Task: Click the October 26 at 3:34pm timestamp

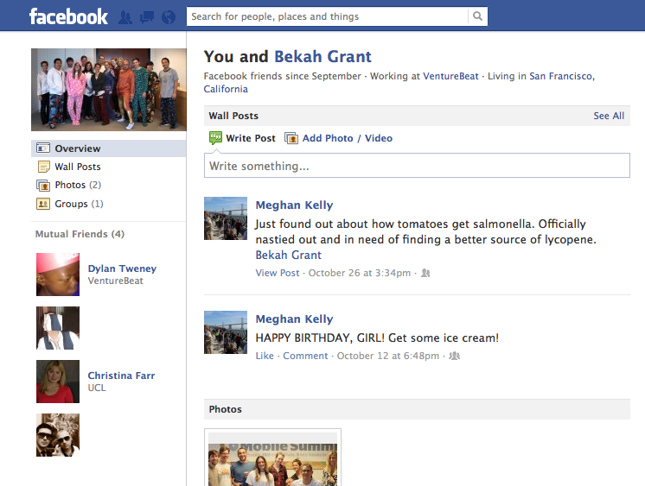Action: (360, 273)
